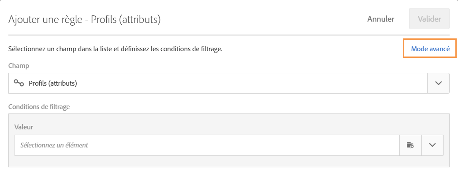The width and height of the screenshot is (458, 185).
Task: Confirm the rule with Valider
Action: point(429,19)
